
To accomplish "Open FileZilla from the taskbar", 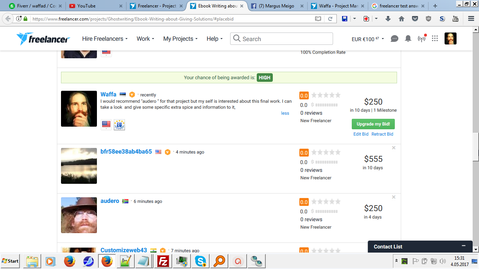I will click(163, 261).
